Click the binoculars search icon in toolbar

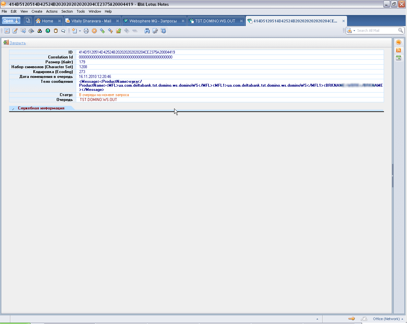click(147, 31)
